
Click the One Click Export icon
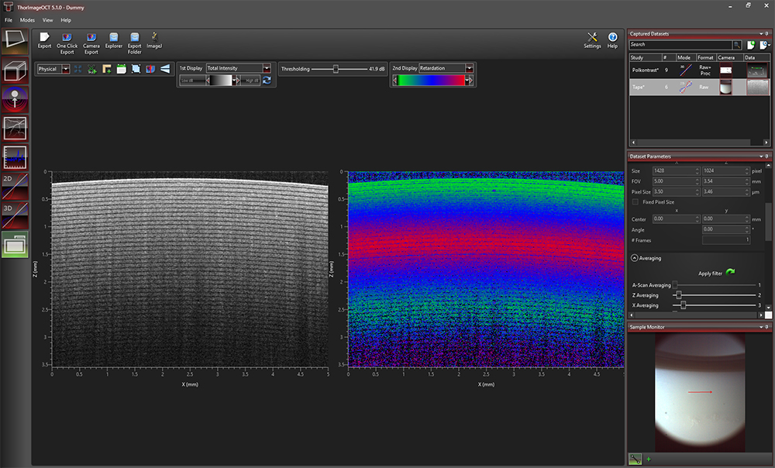click(x=67, y=38)
